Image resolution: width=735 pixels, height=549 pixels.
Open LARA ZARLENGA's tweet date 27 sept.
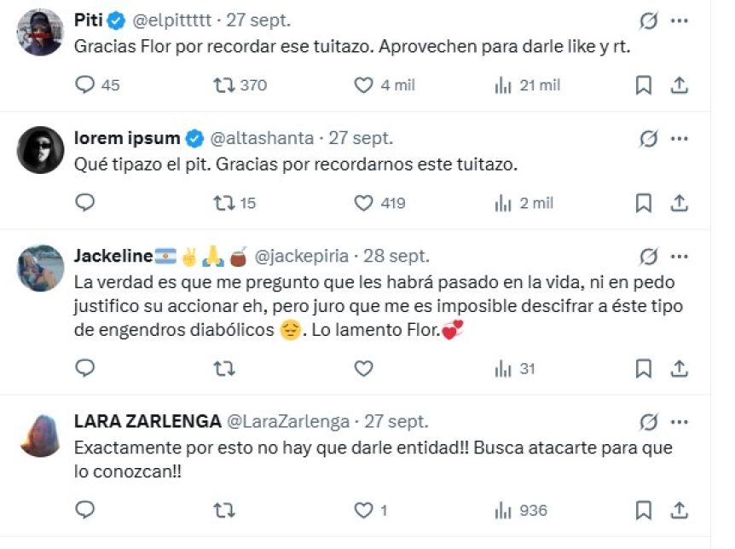pos(396,421)
